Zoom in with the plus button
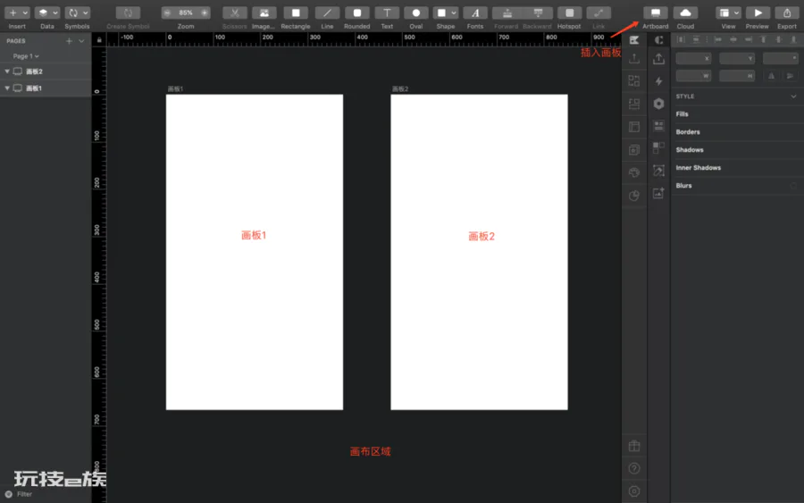The image size is (804, 503). point(204,13)
